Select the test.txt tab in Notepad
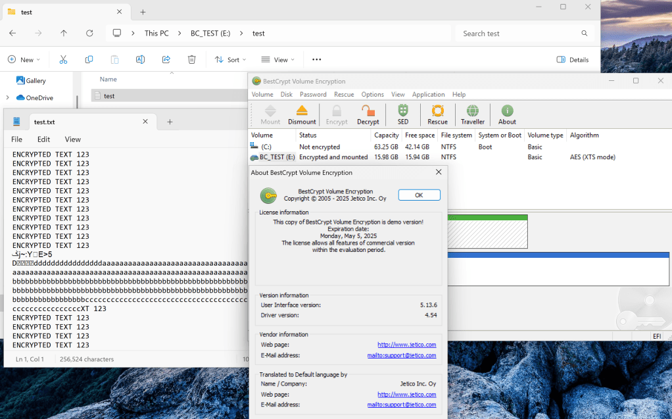The width and height of the screenshot is (672, 419). click(44, 122)
